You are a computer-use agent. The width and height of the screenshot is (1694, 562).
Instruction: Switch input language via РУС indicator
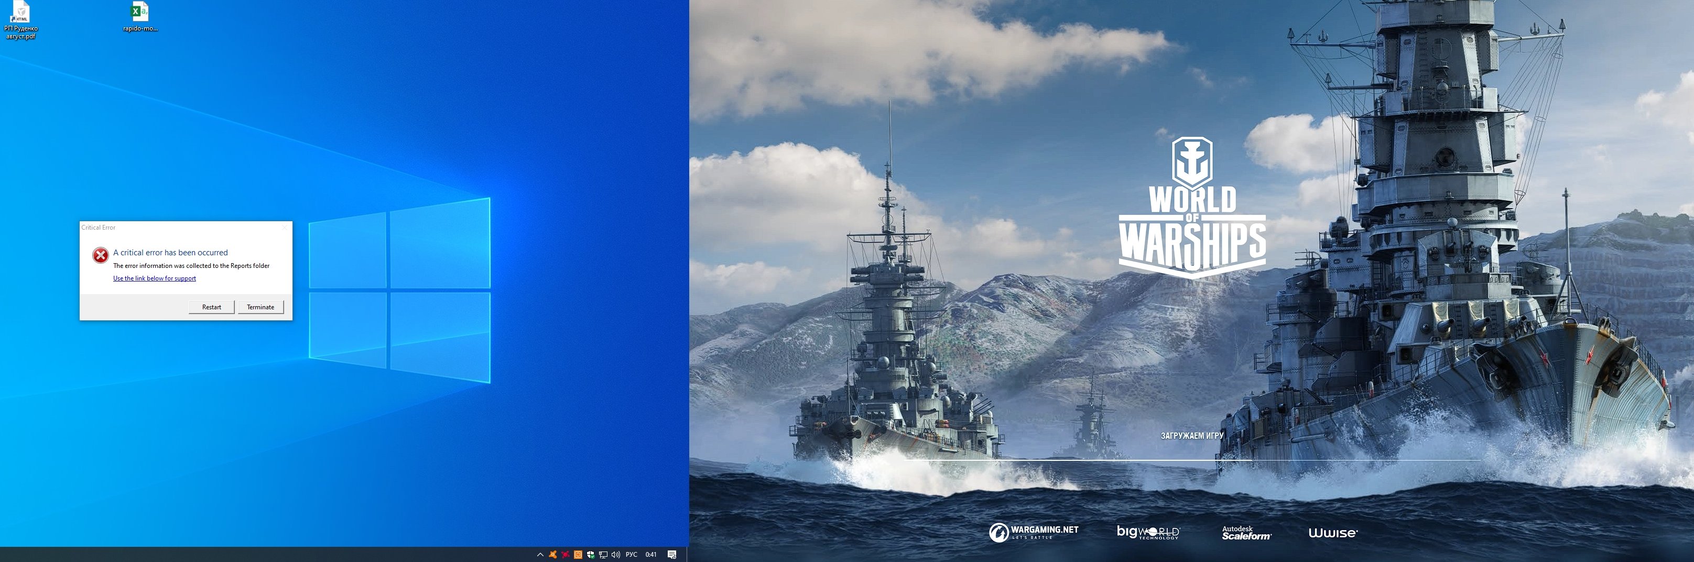(631, 555)
